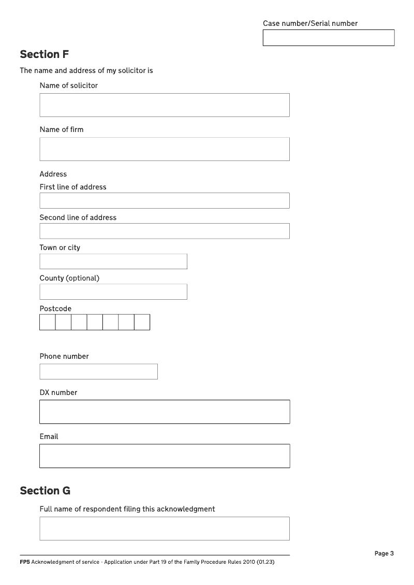414x585 pixels.
Task: Click the DX number input box
Action: click(x=165, y=412)
